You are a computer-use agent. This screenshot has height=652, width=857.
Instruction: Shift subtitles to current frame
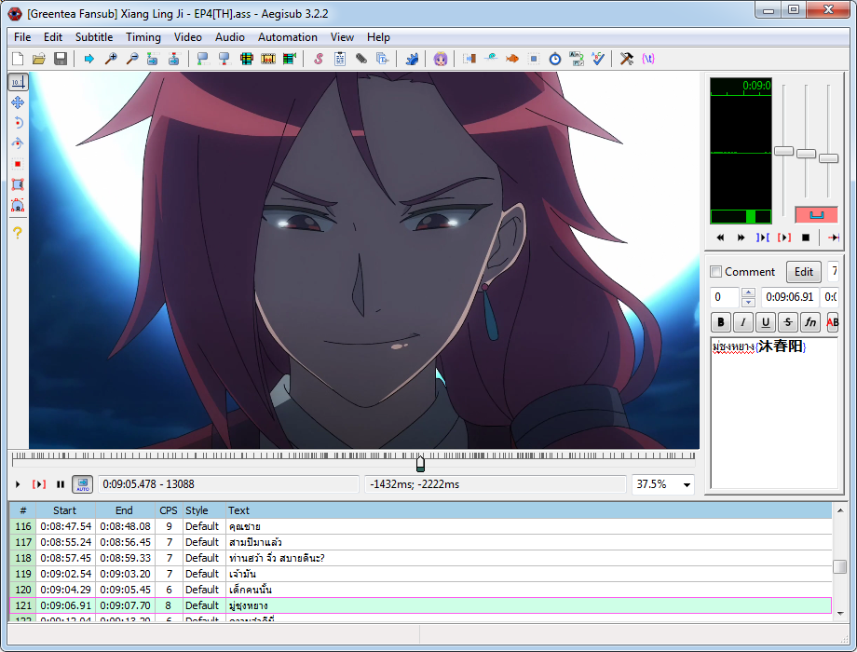click(x=289, y=59)
